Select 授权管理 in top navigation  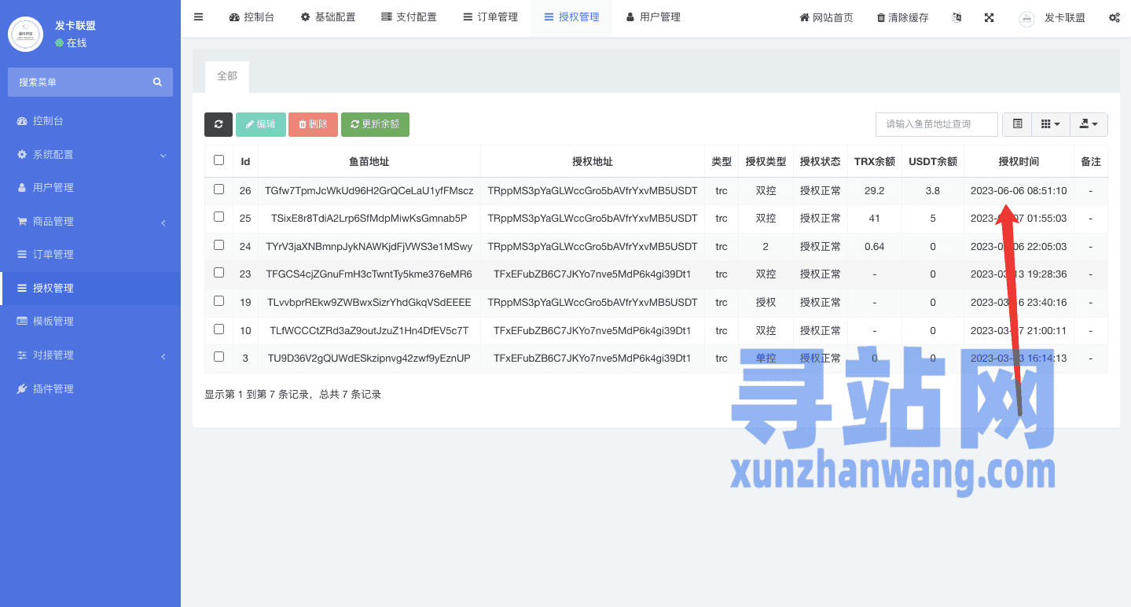click(571, 17)
